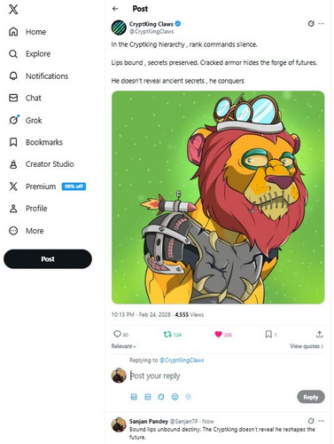Expand the Relevant sort dropdown

124,346
